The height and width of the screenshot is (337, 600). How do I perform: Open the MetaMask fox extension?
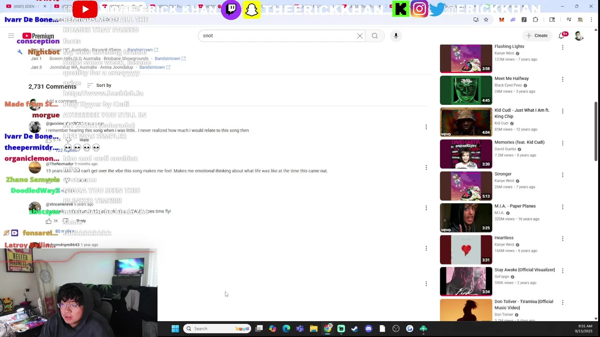(x=502, y=20)
